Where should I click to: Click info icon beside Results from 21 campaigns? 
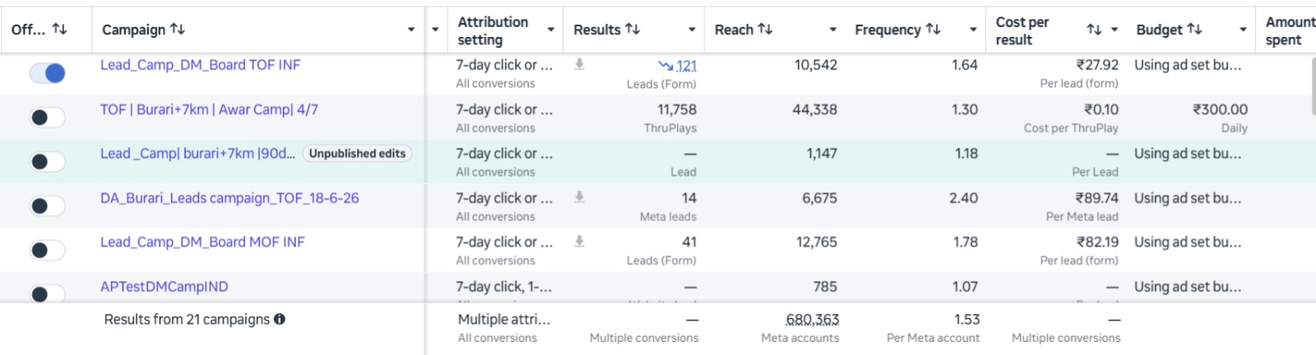click(280, 320)
